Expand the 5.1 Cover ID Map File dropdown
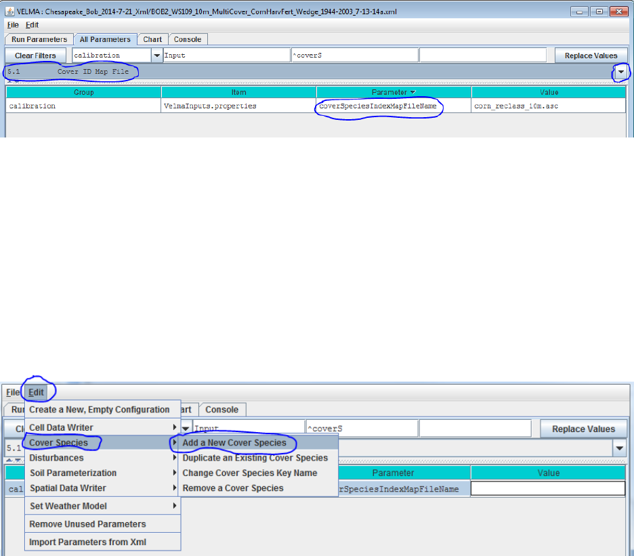 [x=620, y=72]
